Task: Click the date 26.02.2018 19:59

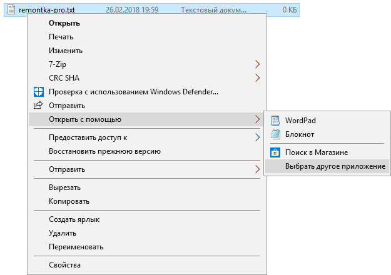Action: coord(132,10)
